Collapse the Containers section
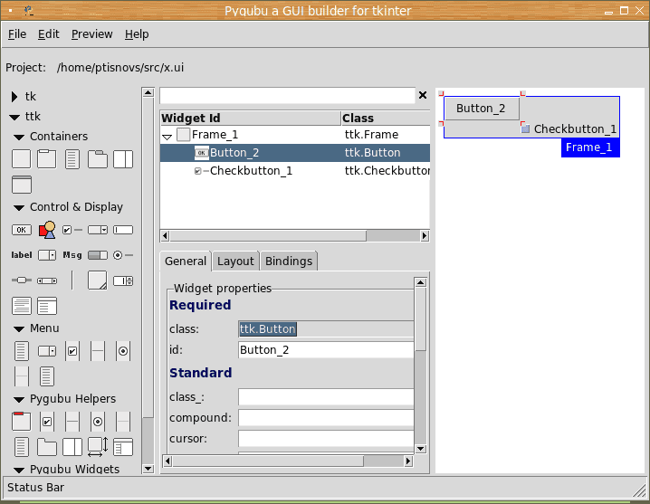Viewport: 650px width, 504px height. pos(19,138)
